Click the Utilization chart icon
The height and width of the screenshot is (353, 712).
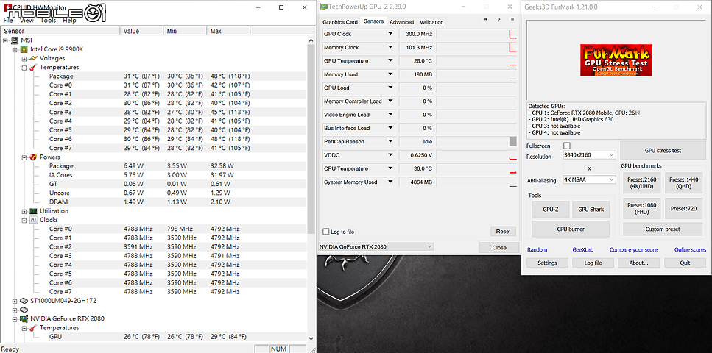point(34,211)
